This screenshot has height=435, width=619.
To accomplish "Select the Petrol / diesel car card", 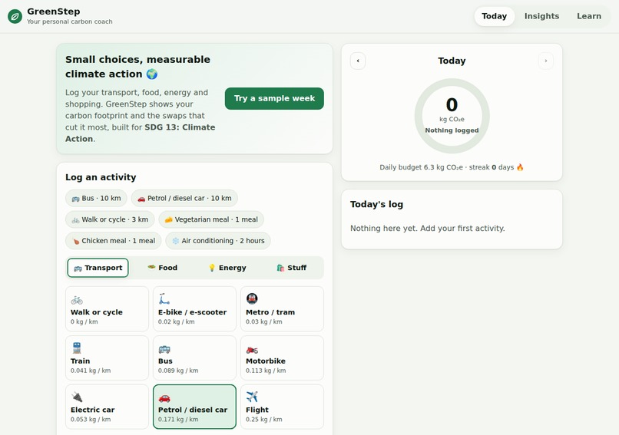I will [194, 407].
